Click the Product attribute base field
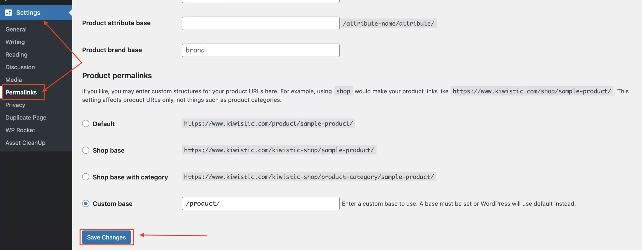This screenshot has width=642, height=250. 261,23
